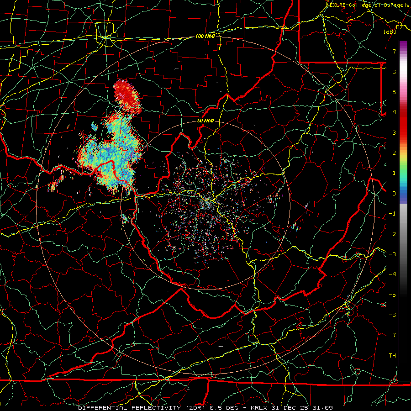Click the 0 dB scale label

pos(394,194)
